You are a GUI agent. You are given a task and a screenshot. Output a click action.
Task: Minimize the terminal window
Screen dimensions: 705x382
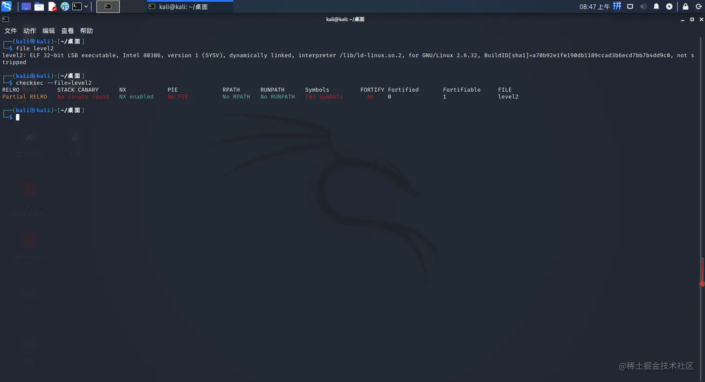pos(683,20)
